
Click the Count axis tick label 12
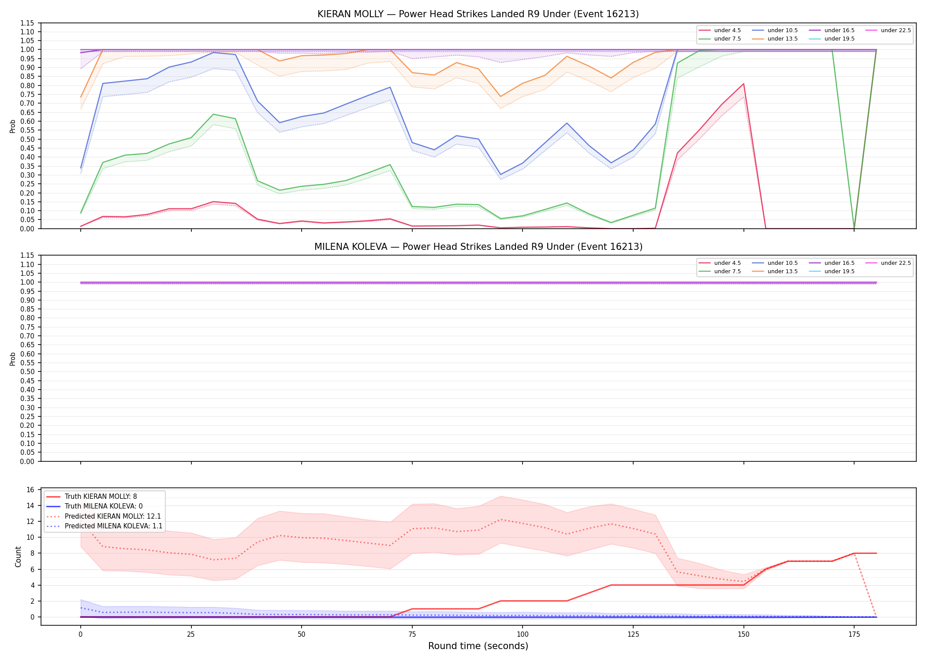coord(30,521)
